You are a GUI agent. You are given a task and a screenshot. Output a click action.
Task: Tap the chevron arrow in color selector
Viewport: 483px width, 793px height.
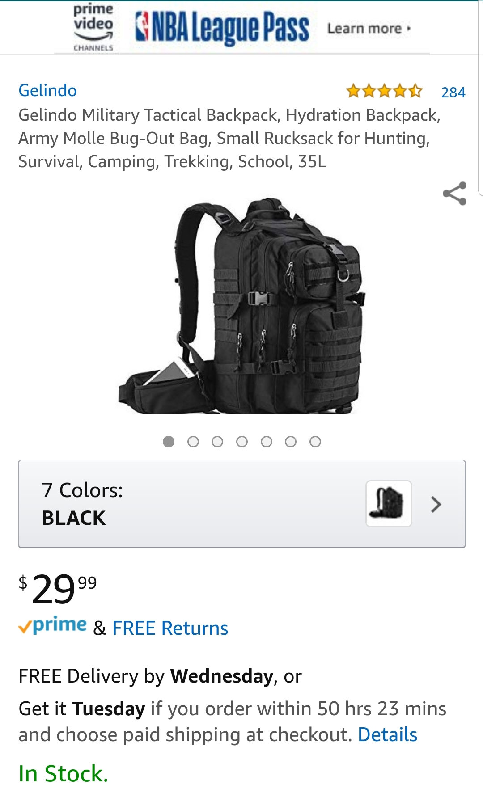coord(436,504)
